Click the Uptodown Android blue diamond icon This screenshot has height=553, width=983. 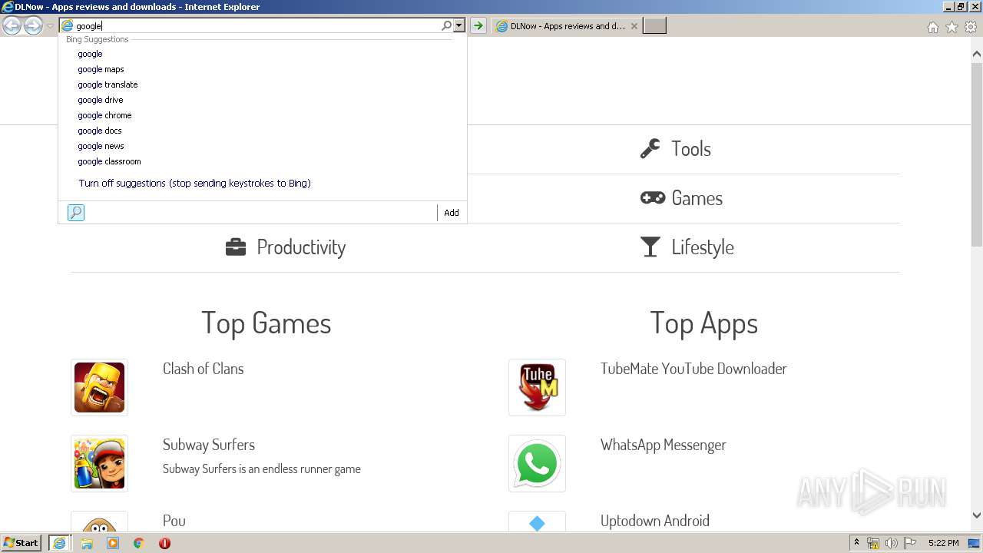coord(537,522)
